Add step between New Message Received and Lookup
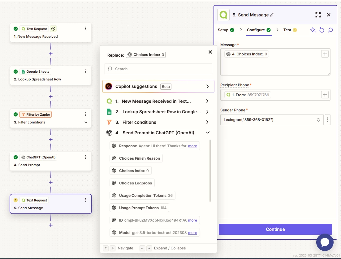 [51, 54]
